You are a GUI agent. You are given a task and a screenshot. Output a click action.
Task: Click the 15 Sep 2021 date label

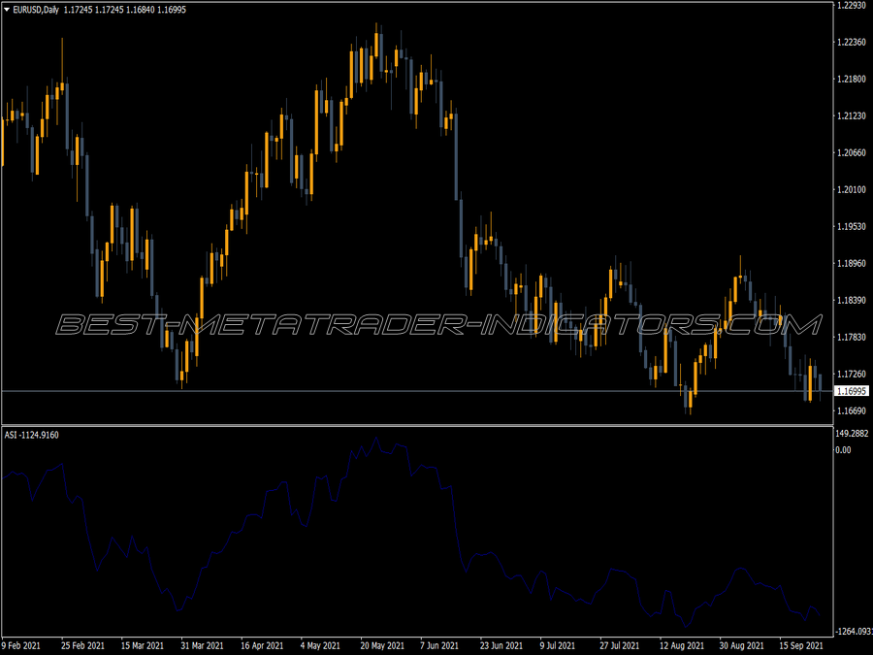pyautogui.click(x=801, y=646)
